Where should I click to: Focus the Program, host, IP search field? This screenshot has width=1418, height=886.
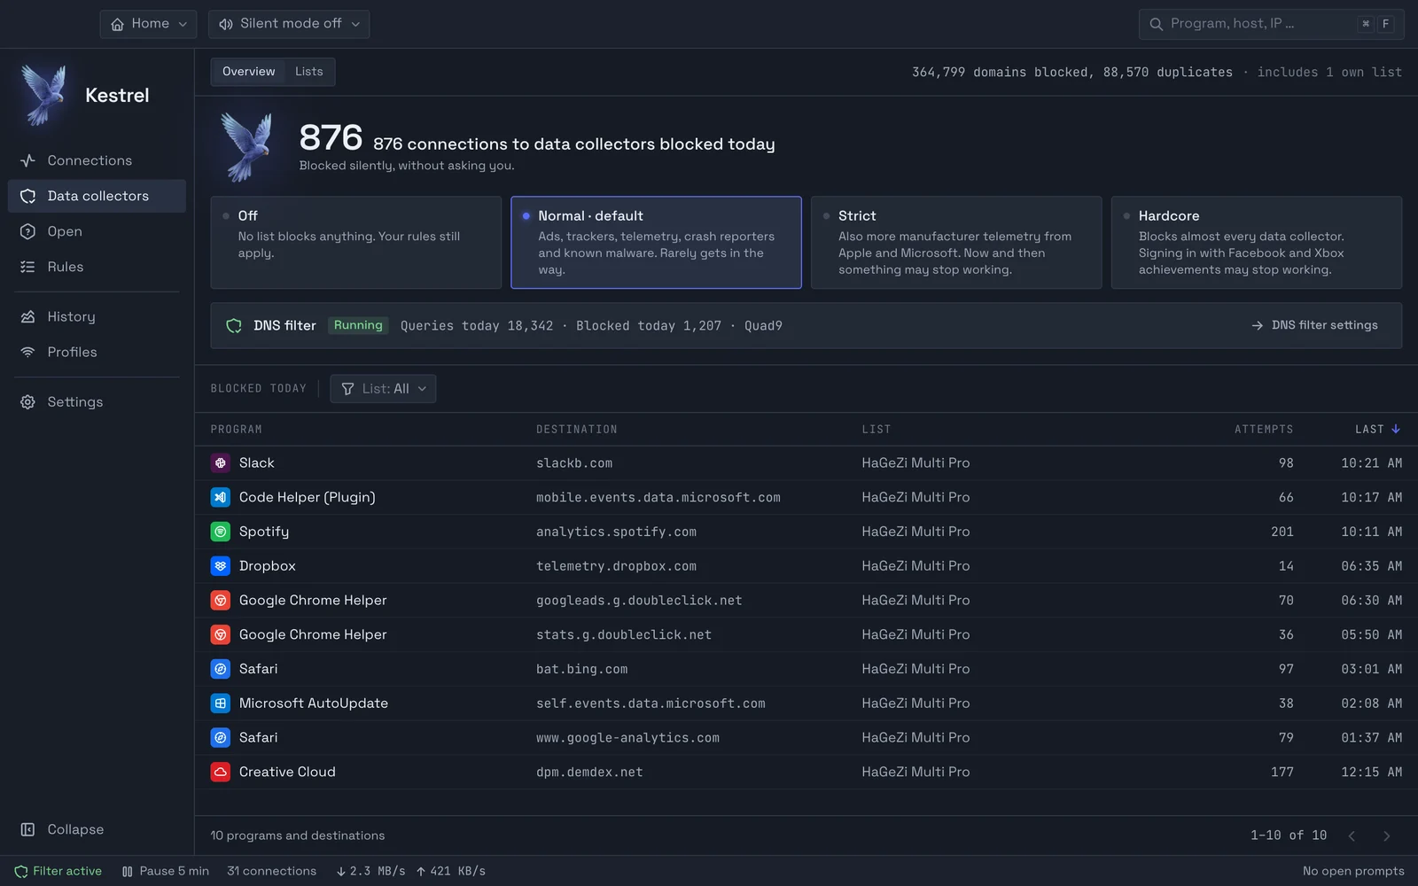[1271, 24]
